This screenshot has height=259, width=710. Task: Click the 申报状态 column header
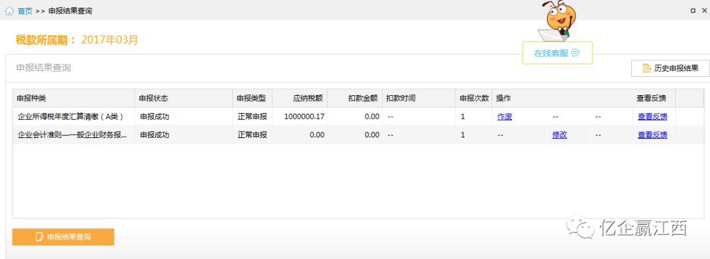click(x=183, y=98)
